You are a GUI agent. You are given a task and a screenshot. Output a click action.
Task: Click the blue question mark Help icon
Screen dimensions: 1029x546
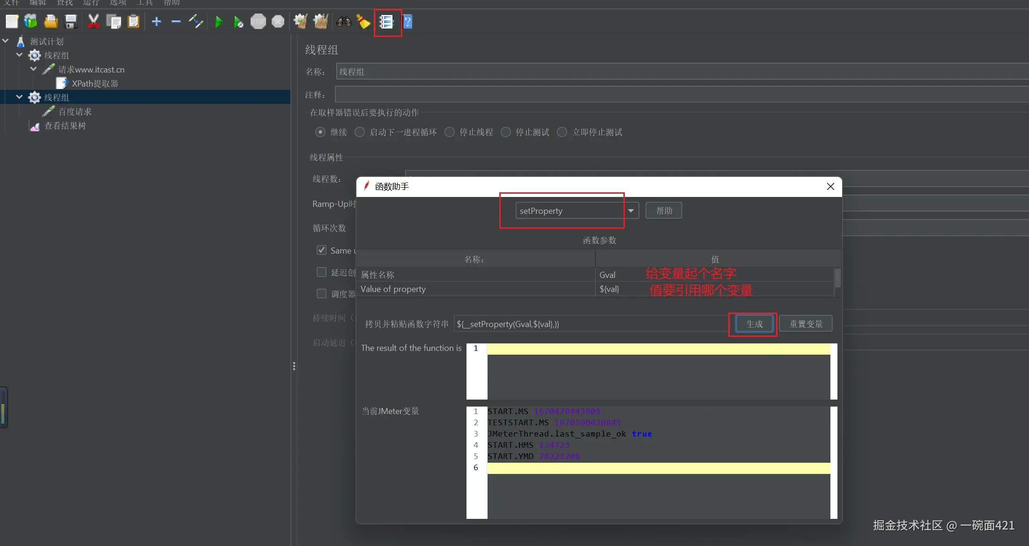point(407,22)
